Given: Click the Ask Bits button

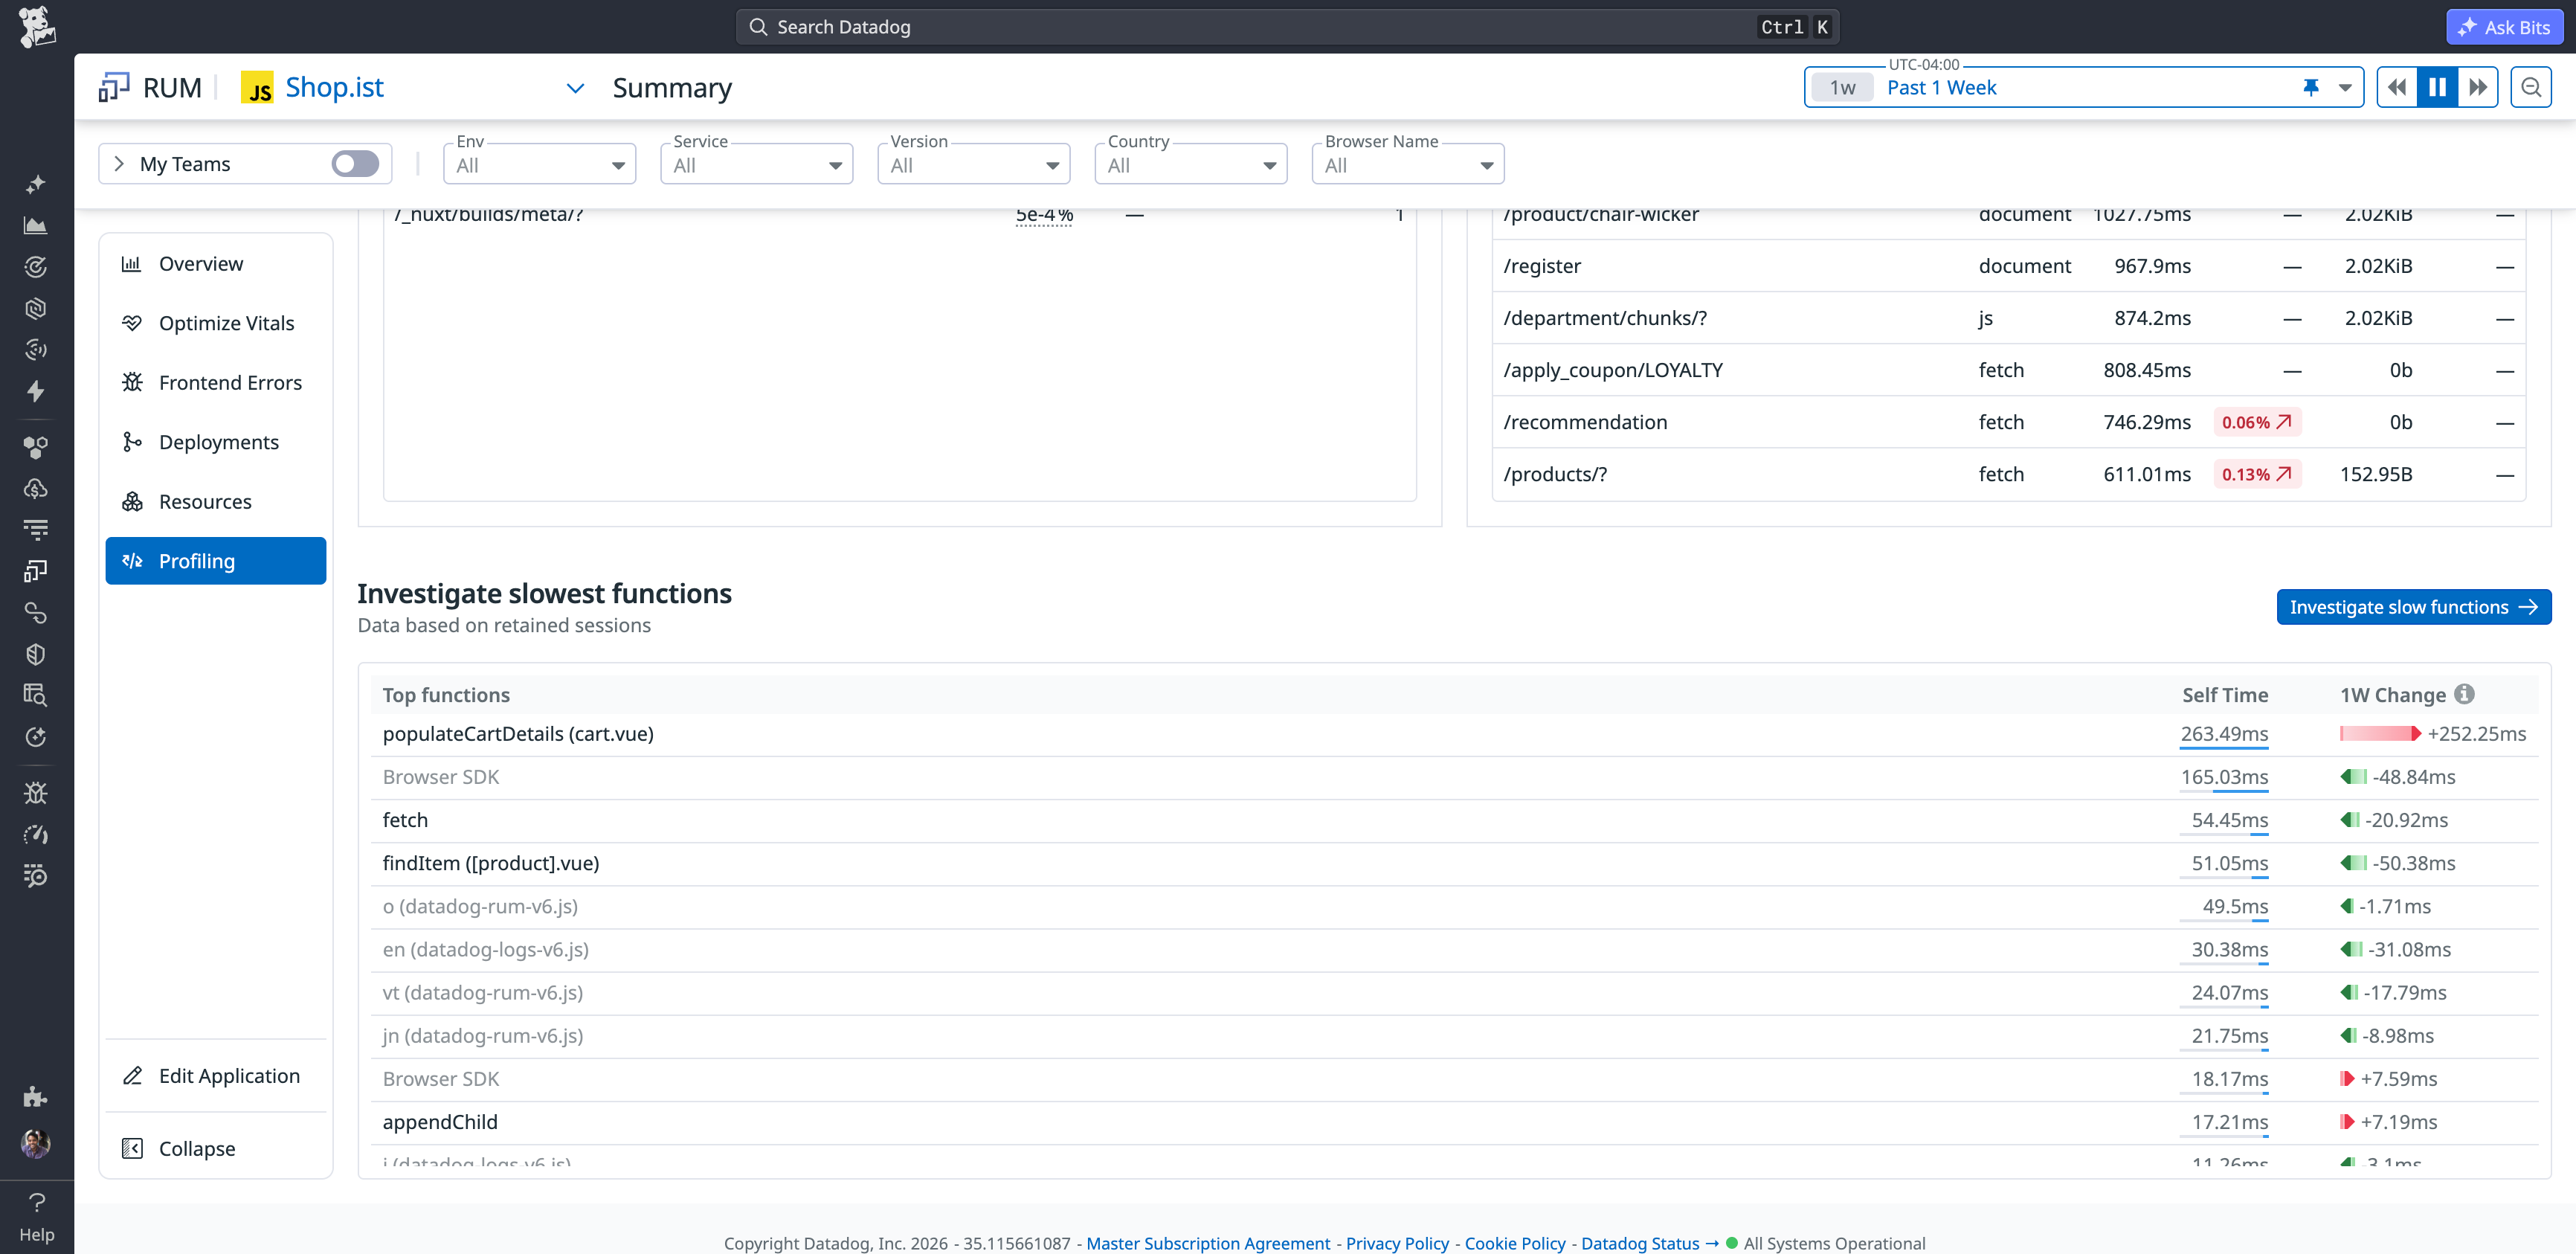Looking at the screenshot, I should pyautogui.click(x=2504, y=27).
